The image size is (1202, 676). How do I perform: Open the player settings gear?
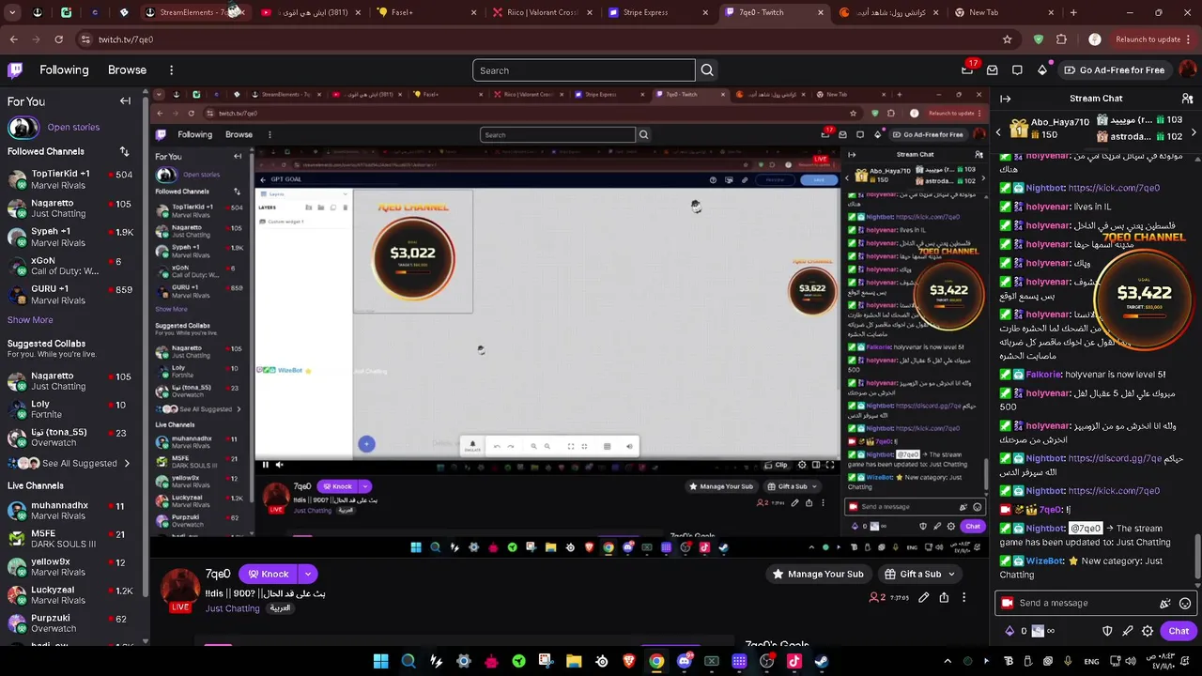(x=802, y=465)
